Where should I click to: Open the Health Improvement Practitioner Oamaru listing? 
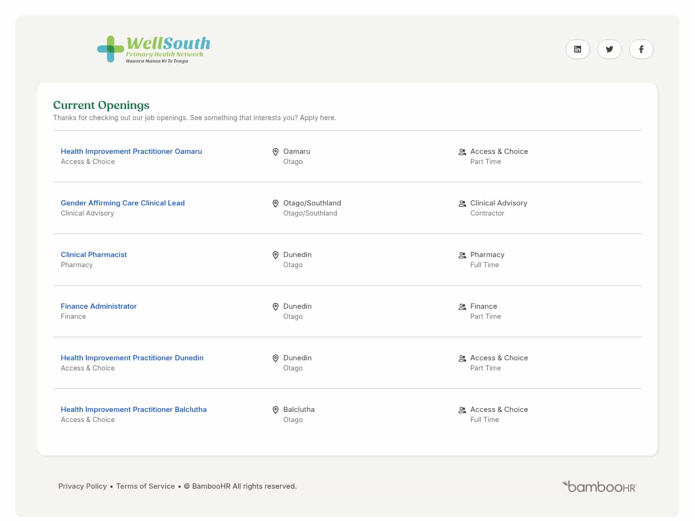point(131,151)
